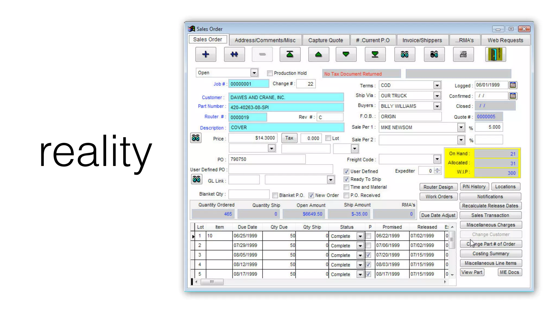Click the Costing Summary button
Viewport: 556px width, 313px height.
pos(491,253)
